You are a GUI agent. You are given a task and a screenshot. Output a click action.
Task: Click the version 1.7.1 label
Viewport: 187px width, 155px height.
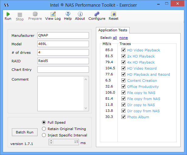point(22,144)
